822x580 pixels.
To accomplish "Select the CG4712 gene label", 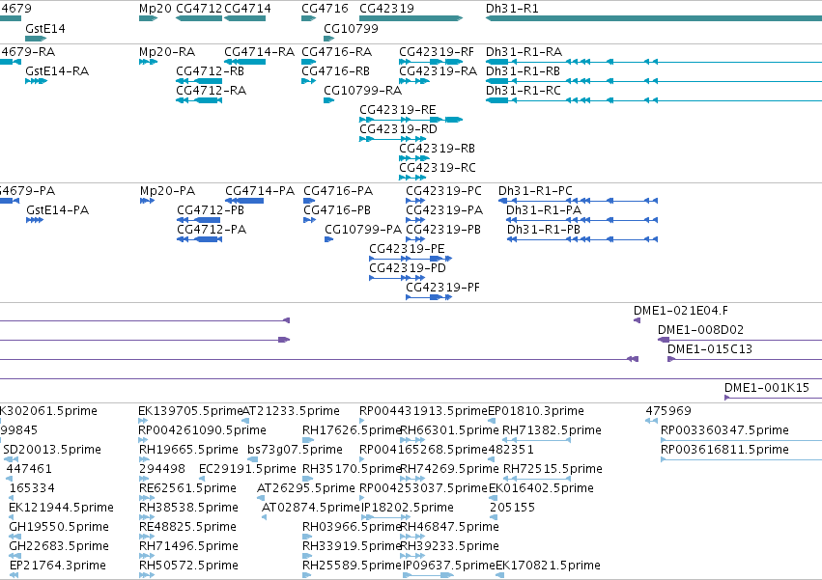I will pos(199,9).
